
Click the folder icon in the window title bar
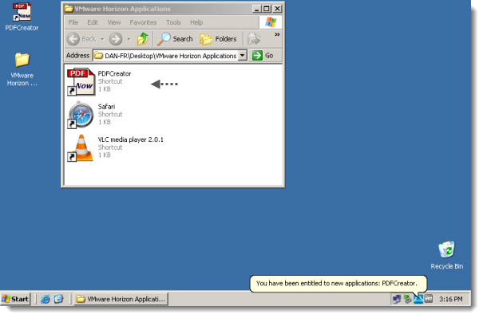point(69,9)
